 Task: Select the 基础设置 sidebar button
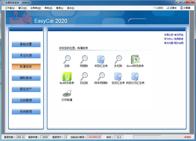[26, 44]
